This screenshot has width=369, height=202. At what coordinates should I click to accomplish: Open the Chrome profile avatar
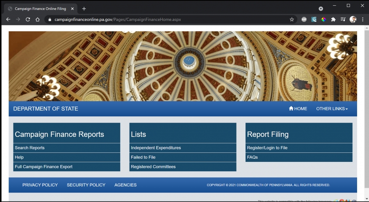click(353, 20)
